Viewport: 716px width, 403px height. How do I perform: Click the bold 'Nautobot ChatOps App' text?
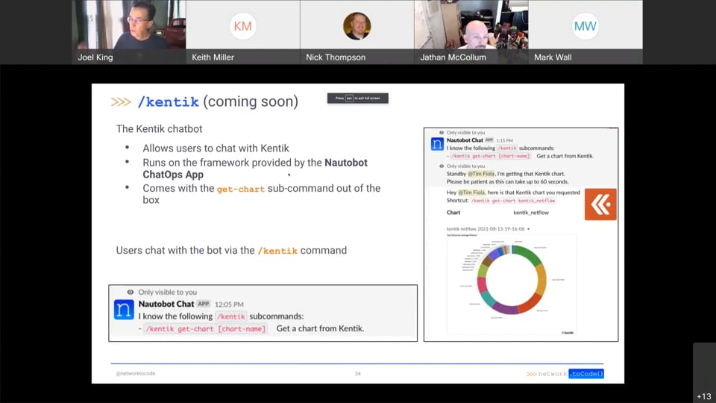click(x=255, y=169)
